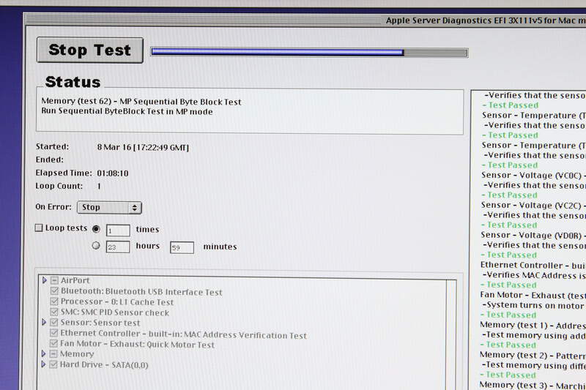Viewport: 586px width, 390px height.
Task: Uncheck Bluetooth USB Interface Test
Action: (54, 292)
